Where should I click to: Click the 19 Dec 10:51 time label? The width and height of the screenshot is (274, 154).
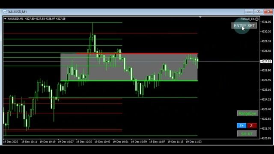[120, 142]
